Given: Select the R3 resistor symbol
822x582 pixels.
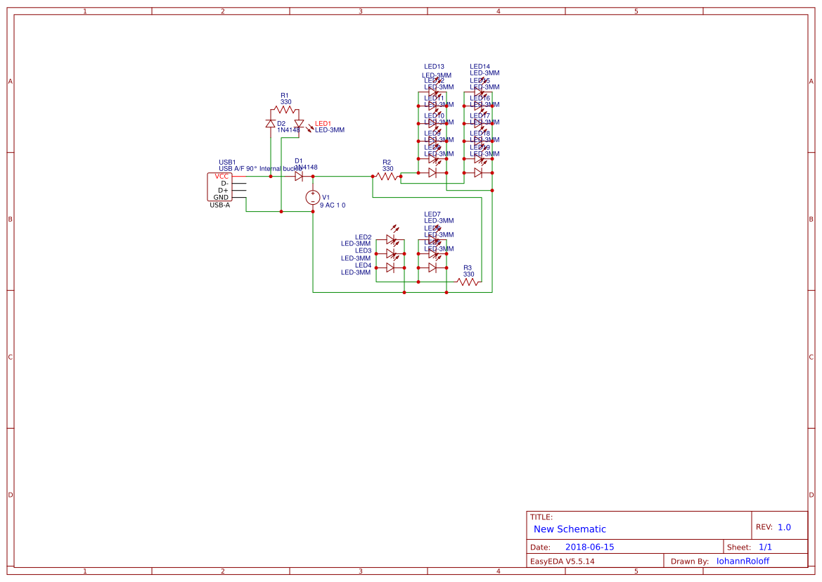Looking at the screenshot, I should (468, 281).
